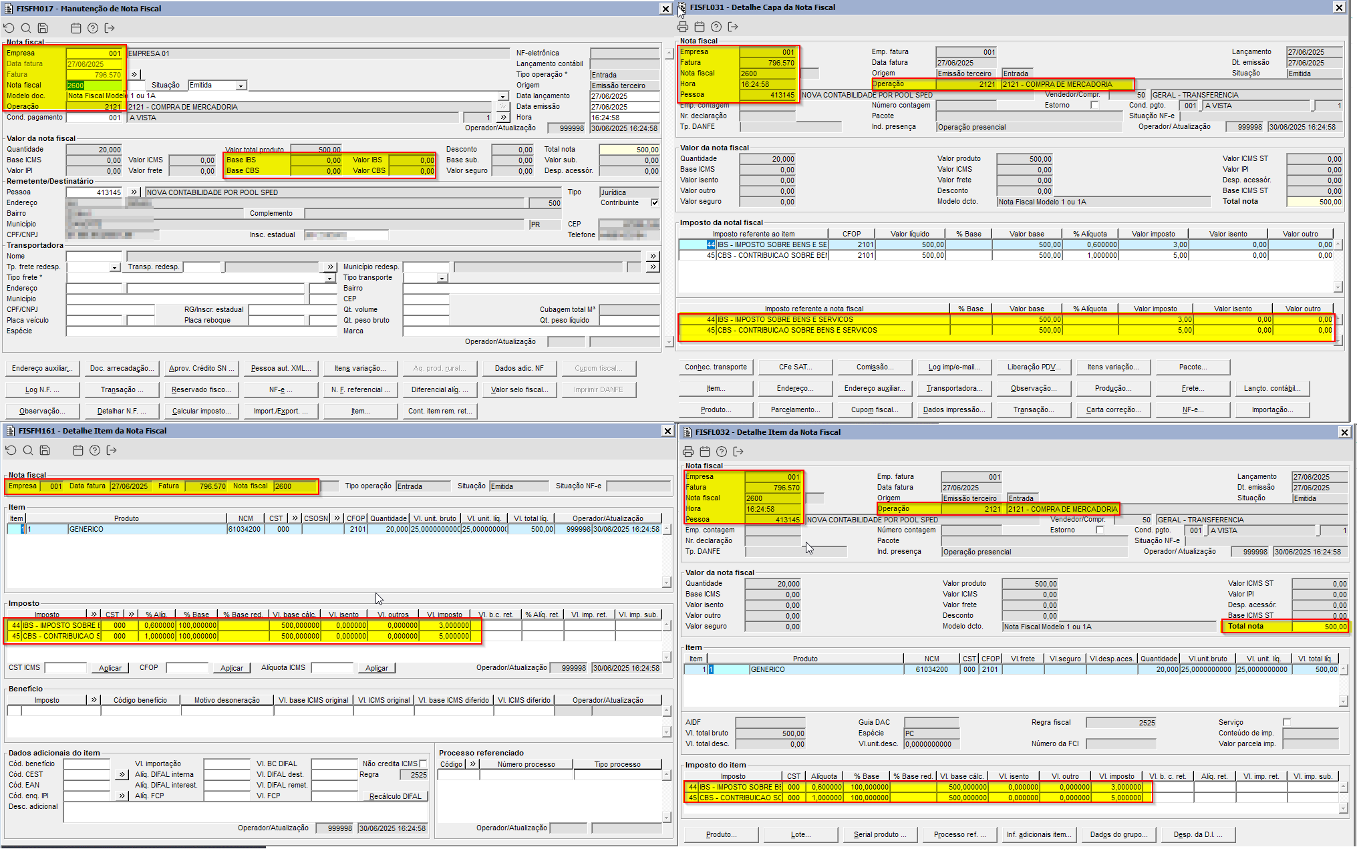
Task: Enable the Não credita ICMS checkbox
Action: pos(423,763)
